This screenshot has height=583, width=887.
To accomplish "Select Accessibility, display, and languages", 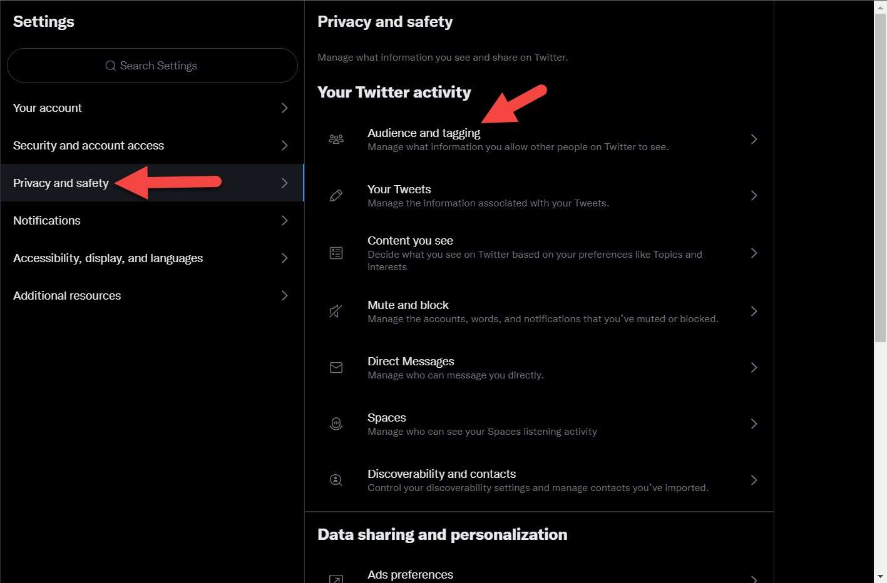I will point(108,258).
